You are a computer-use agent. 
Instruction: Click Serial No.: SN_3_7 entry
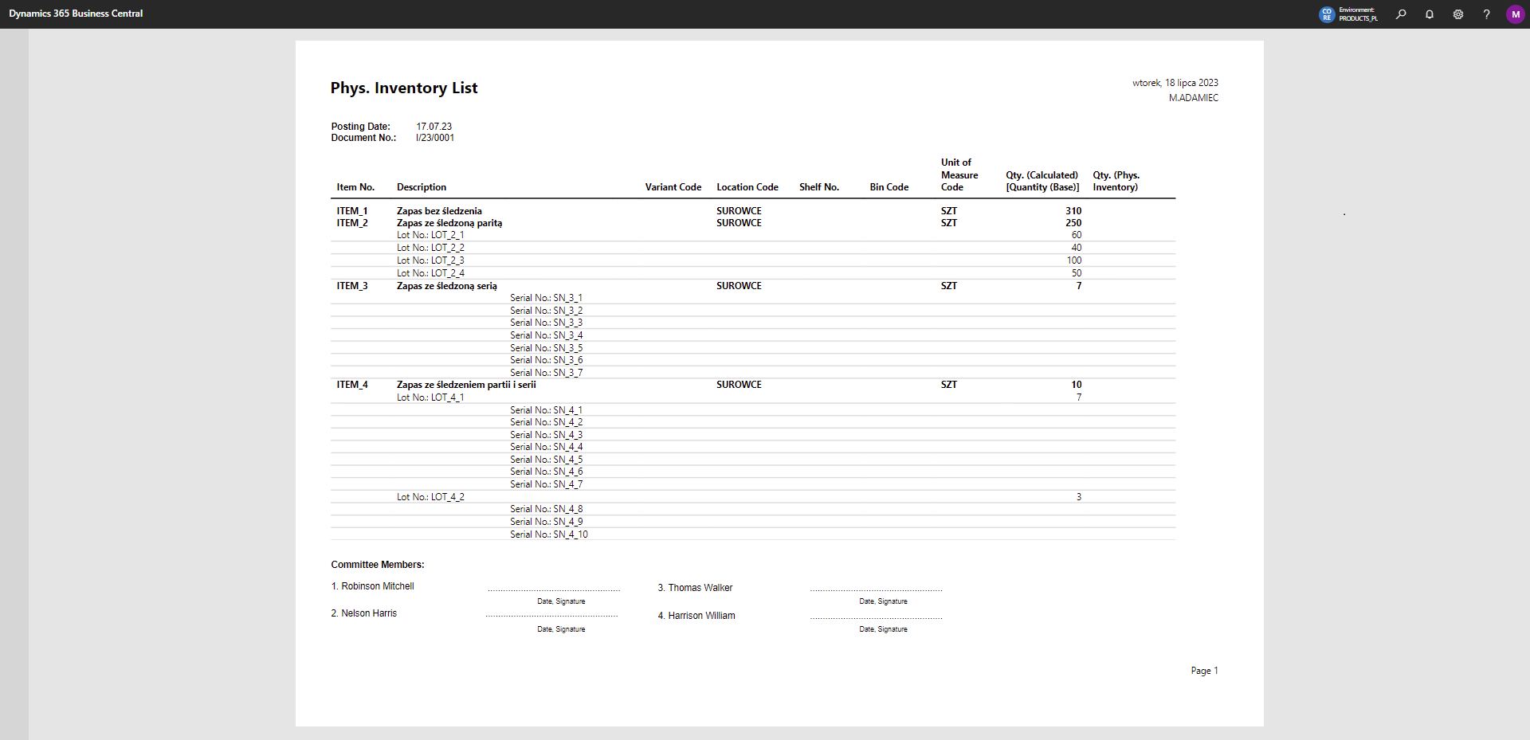point(546,373)
